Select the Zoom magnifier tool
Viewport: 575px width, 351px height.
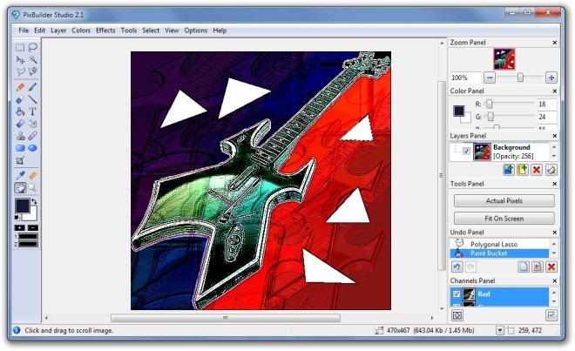[32, 188]
